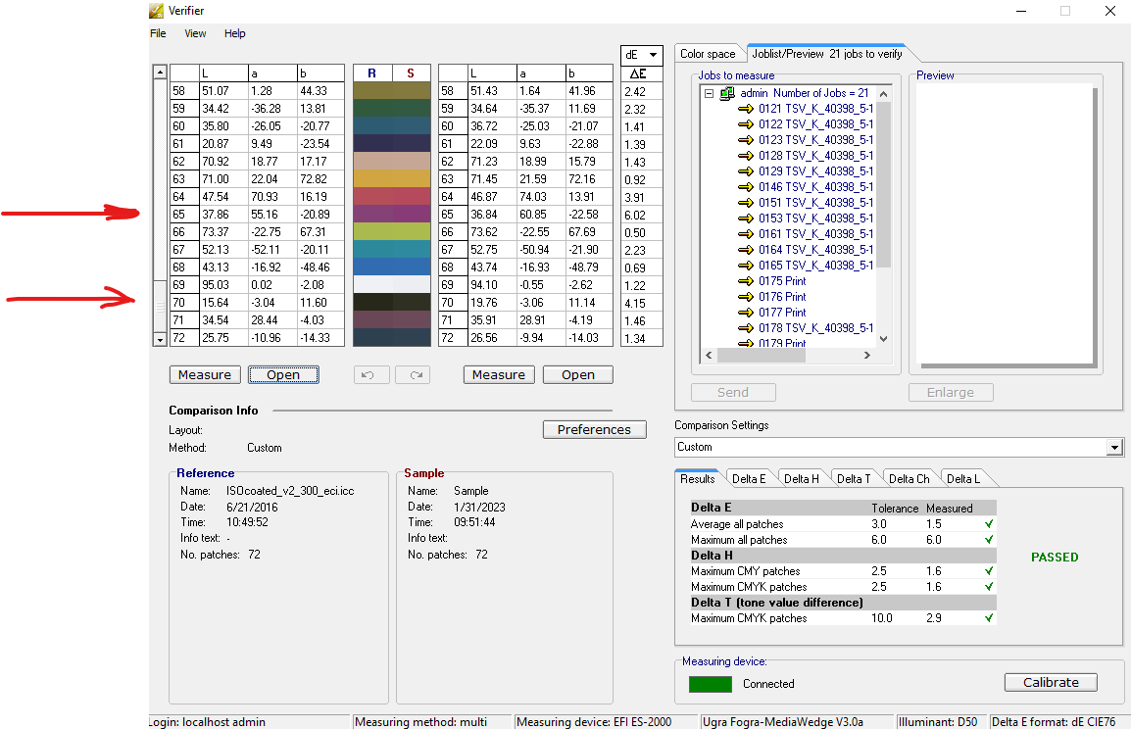Click the S column header
The height and width of the screenshot is (729, 1131).
(x=412, y=73)
